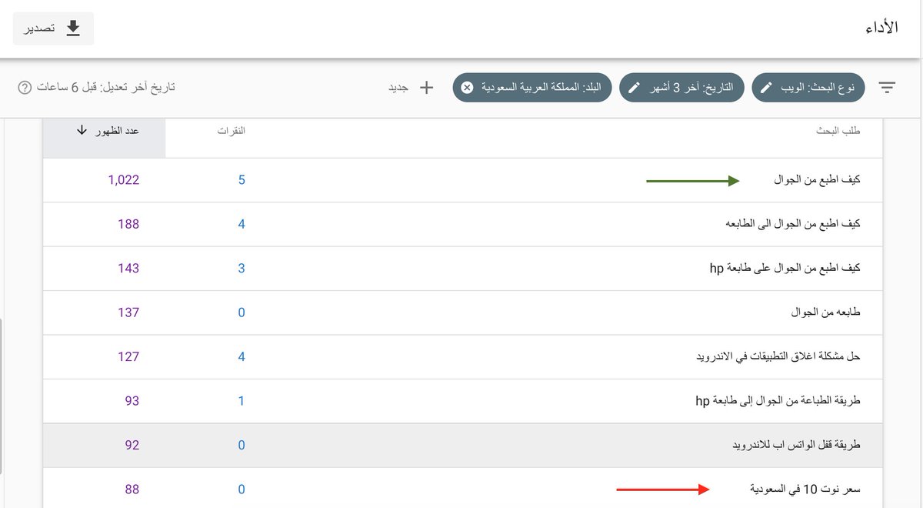Click impressions value 92
This screenshot has width=923, height=508.
click(x=132, y=445)
